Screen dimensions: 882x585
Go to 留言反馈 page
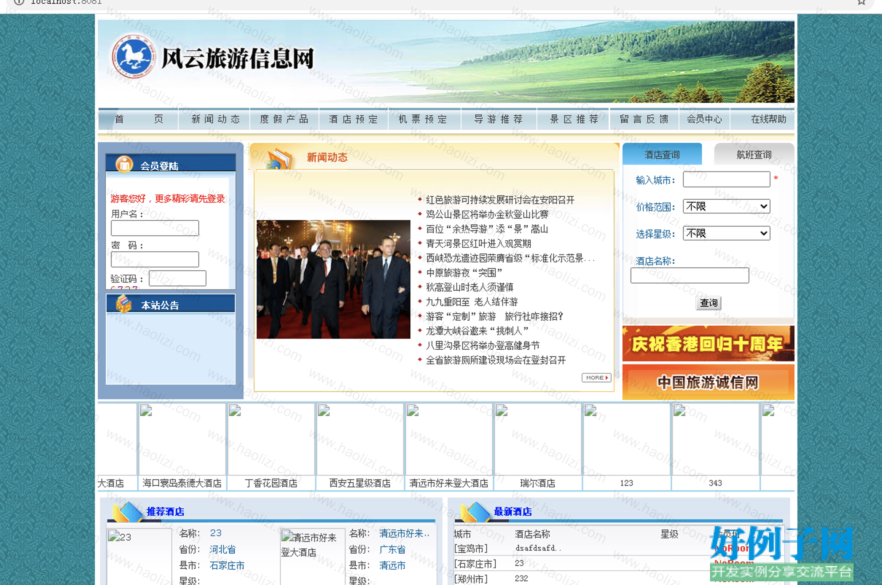(x=644, y=119)
